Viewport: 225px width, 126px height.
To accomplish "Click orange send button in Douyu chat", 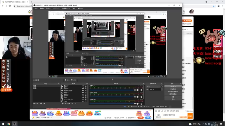I will point(190,116).
